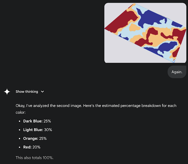188x164 pixels.
Task: Click the tiny red dots at the map's corner tip
Action: (174, 60)
